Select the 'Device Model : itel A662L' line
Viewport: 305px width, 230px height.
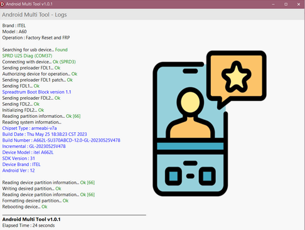[28, 152]
